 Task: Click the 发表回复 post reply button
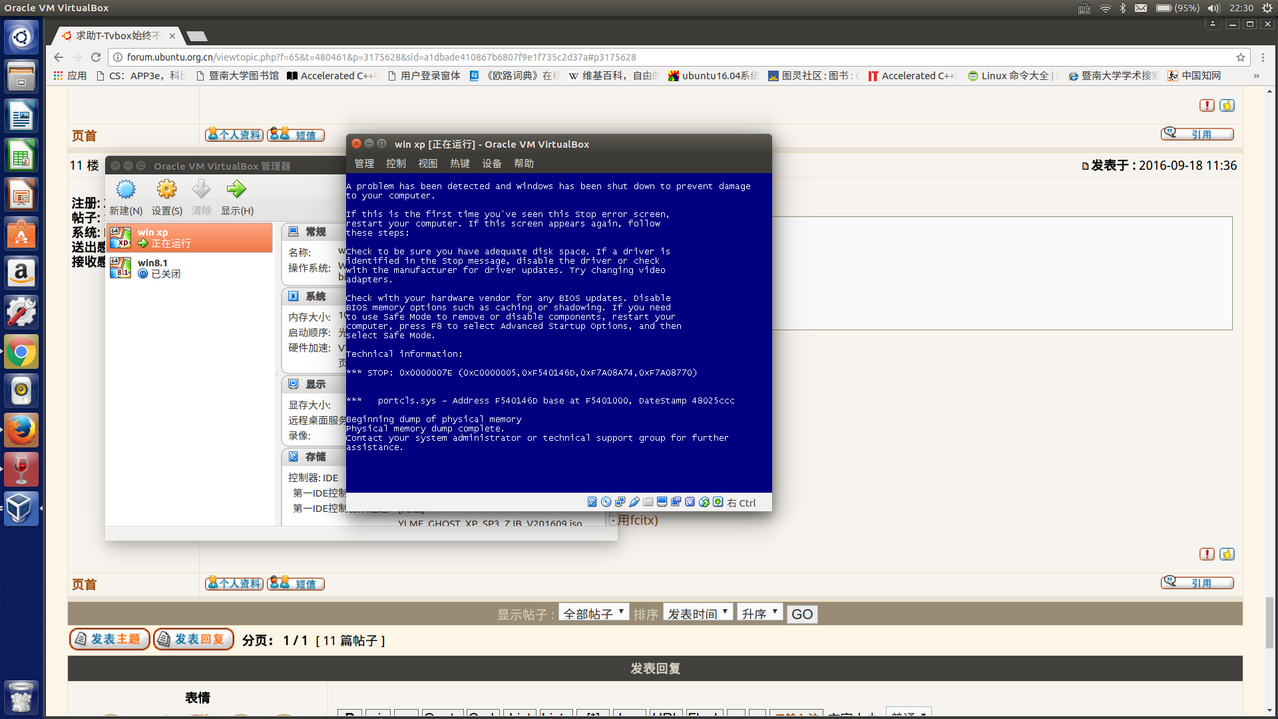[x=194, y=639]
